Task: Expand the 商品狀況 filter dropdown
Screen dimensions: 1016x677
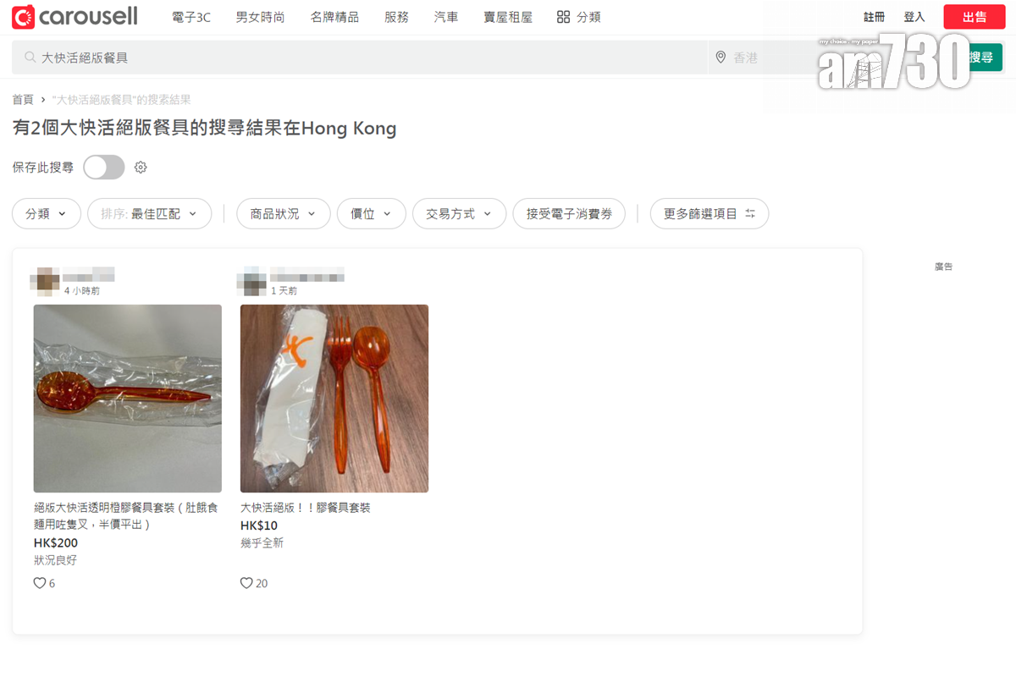Action: [x=283, y=214]
